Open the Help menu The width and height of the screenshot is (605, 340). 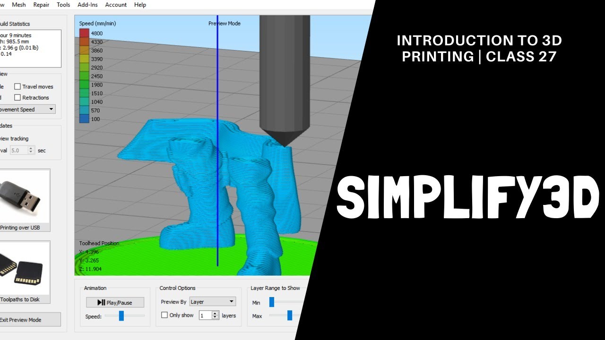[140, 5]
